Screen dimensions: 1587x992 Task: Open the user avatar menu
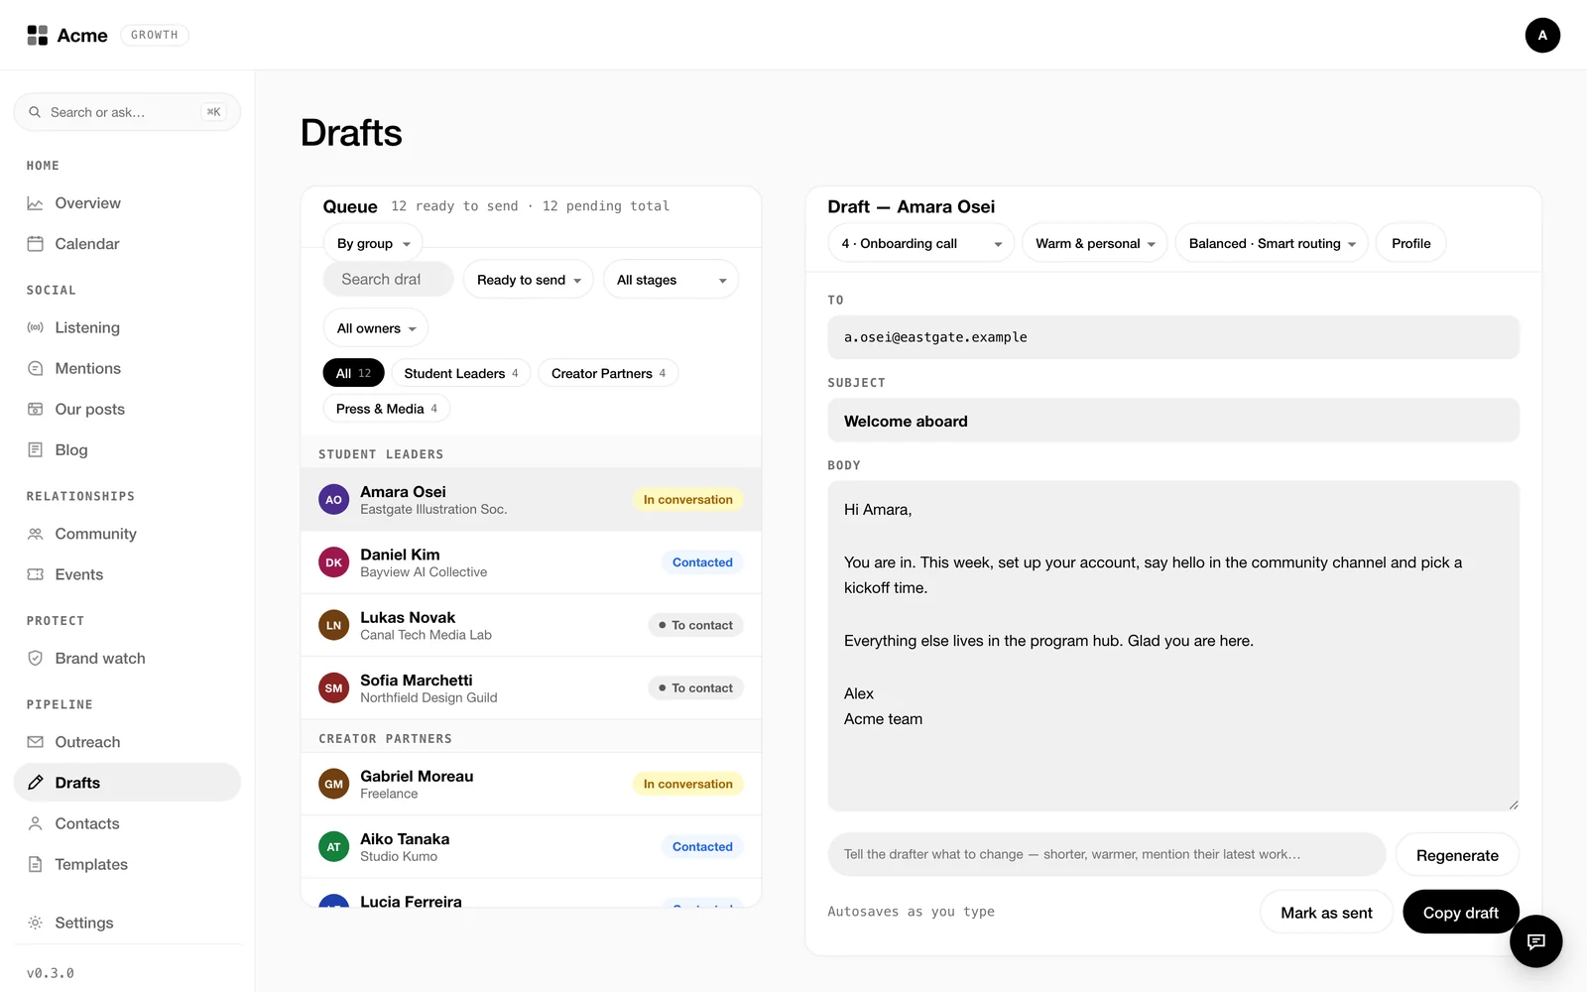pos(1542,35)
